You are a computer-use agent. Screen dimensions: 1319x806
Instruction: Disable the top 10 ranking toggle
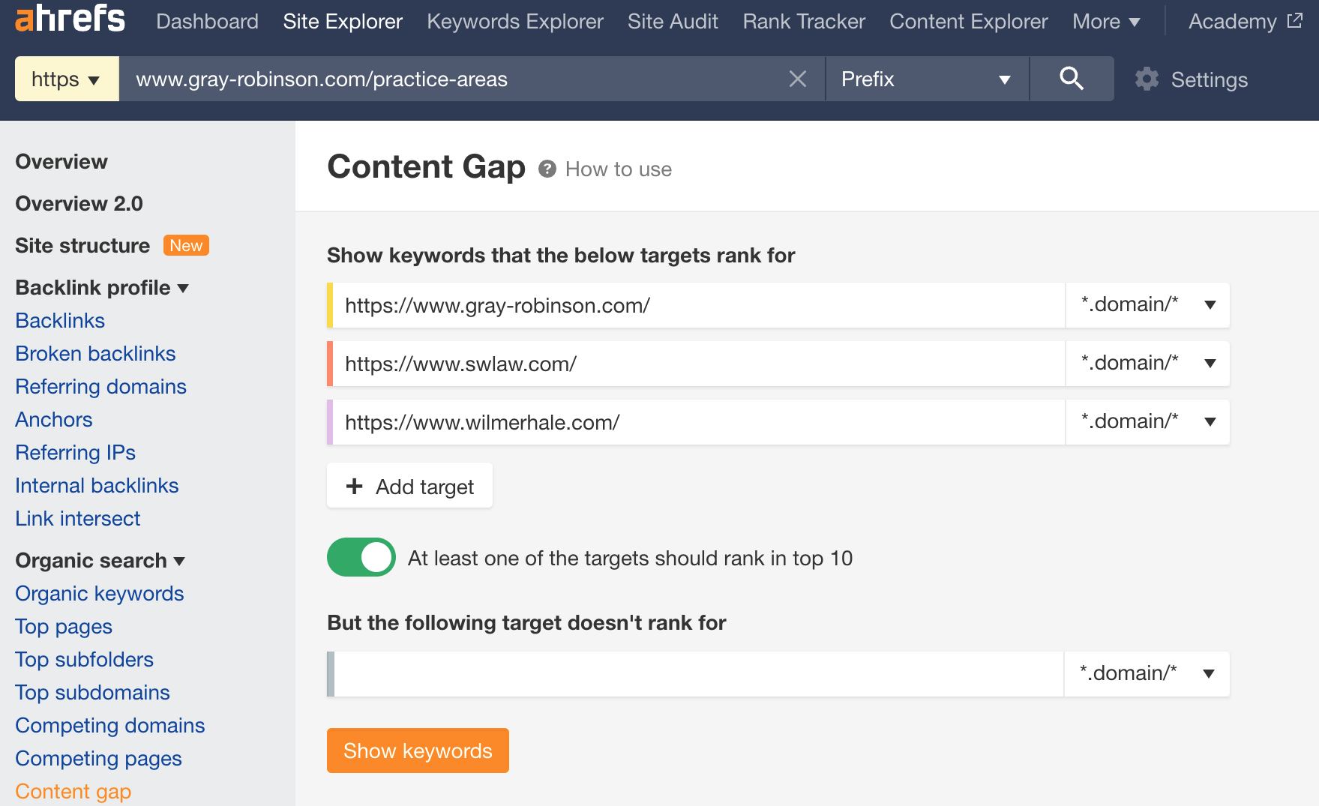[361, 557]
